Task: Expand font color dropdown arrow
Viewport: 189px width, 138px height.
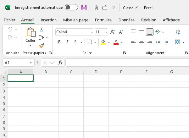Action: pyautogui.click(x=122, y=42)
